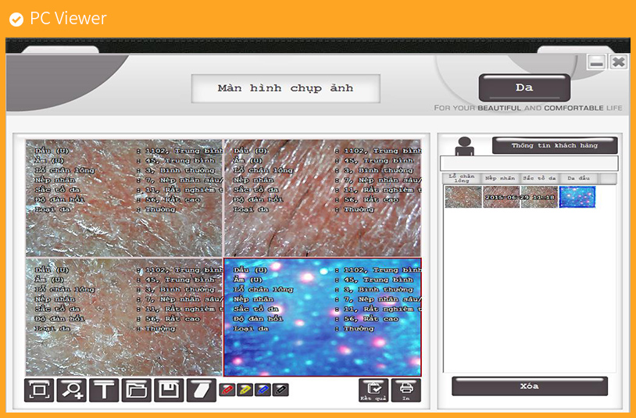Click the Màn hình chụp ảnh title button
Image resolution: width=636 pixels, height=418 pixels.
pos(285,88)
